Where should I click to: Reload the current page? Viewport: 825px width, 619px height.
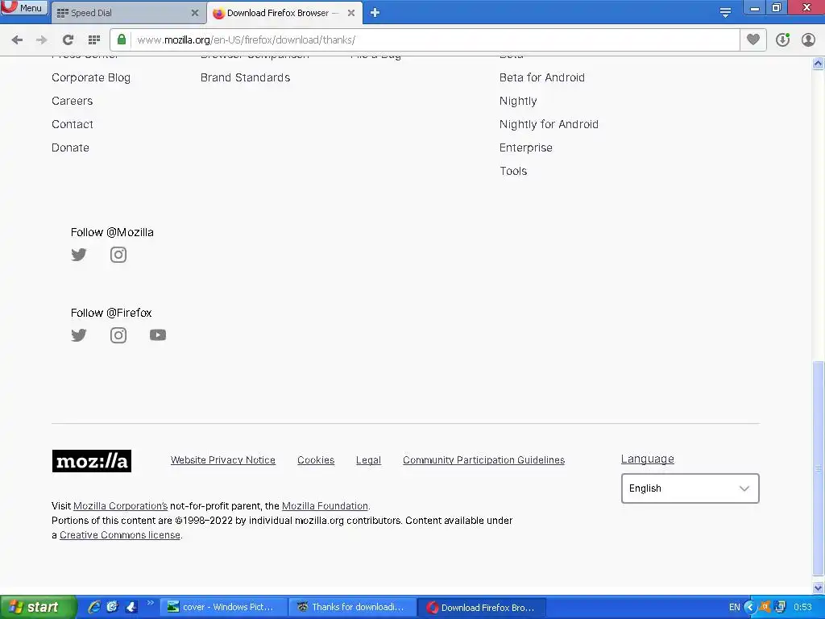(68, 40)
